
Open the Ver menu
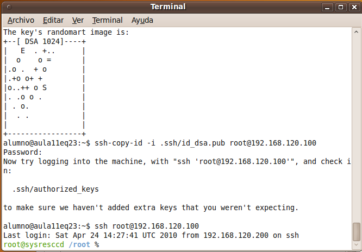(78, 20)
